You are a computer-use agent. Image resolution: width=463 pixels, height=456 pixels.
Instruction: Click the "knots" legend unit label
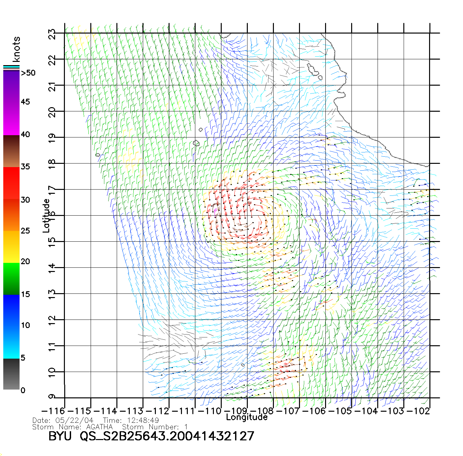pos(16,50)
